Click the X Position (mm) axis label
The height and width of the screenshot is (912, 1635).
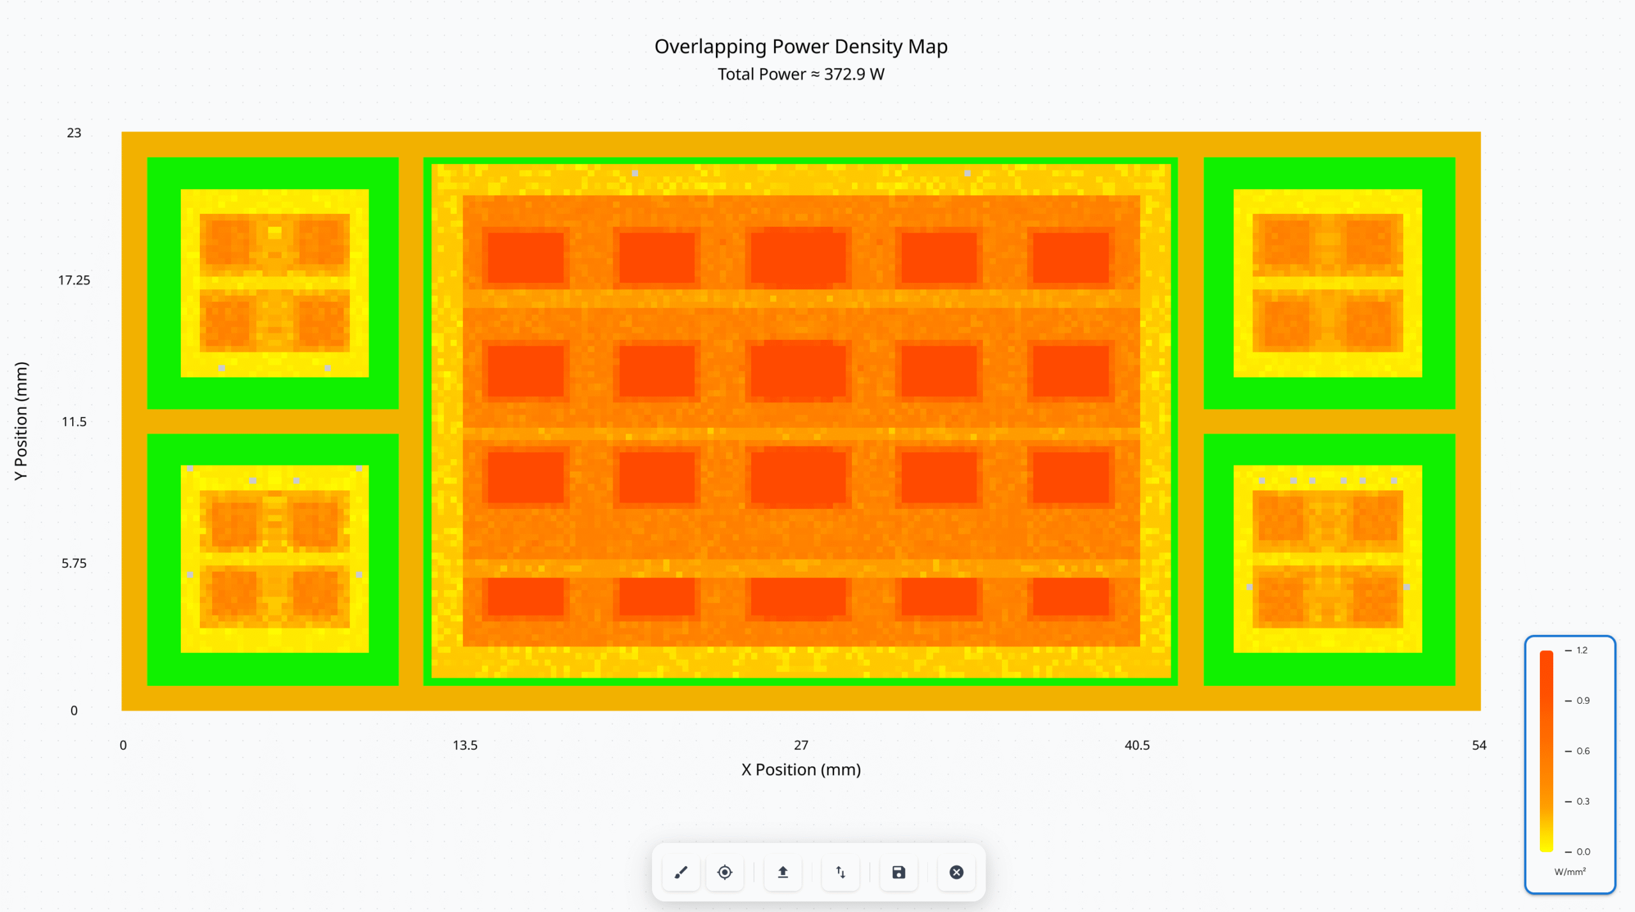801,770
